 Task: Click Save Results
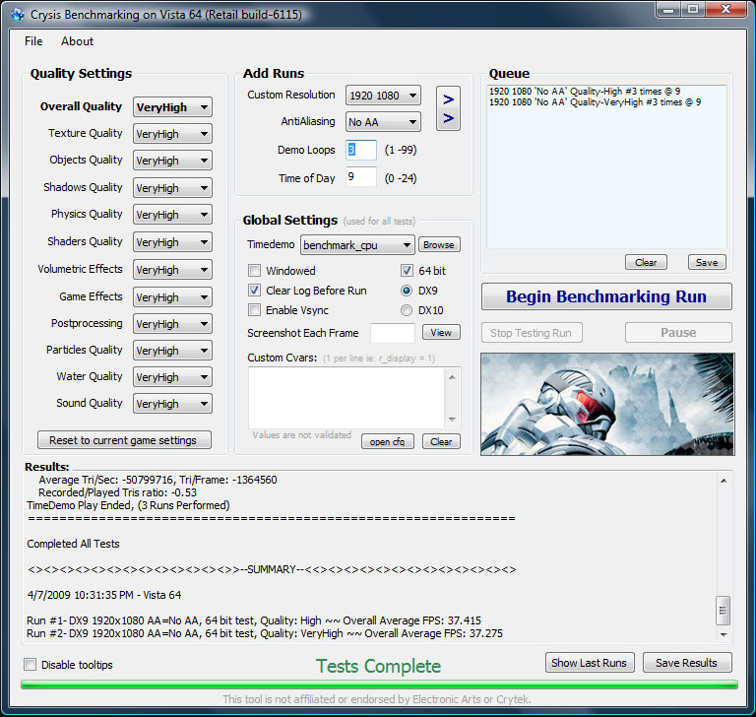[x=687, y=663]
